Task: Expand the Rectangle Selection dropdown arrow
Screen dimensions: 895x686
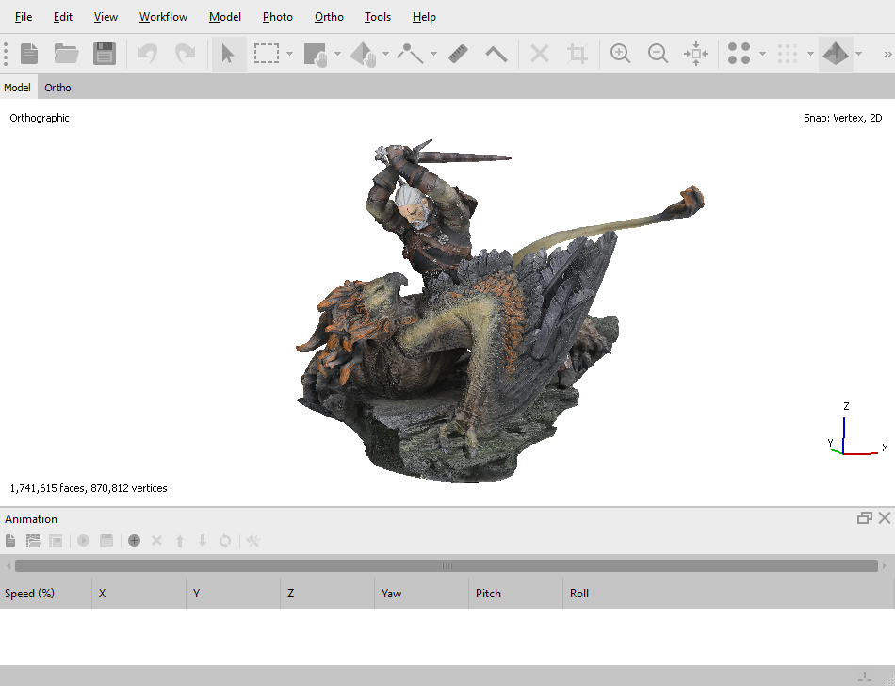Action: [289, 54]
